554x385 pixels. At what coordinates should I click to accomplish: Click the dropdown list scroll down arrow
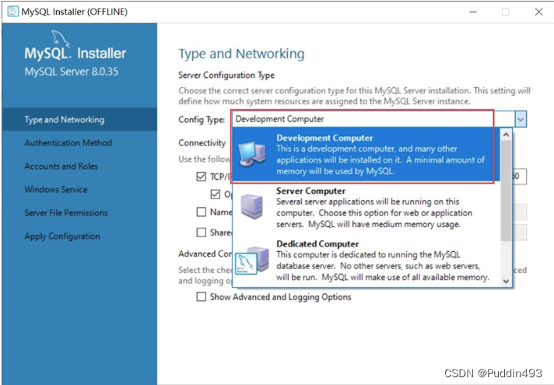[x=506, y=281]
